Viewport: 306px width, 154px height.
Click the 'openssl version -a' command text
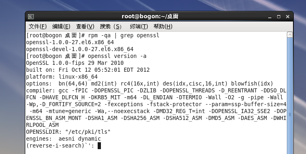tap(117, 56)
